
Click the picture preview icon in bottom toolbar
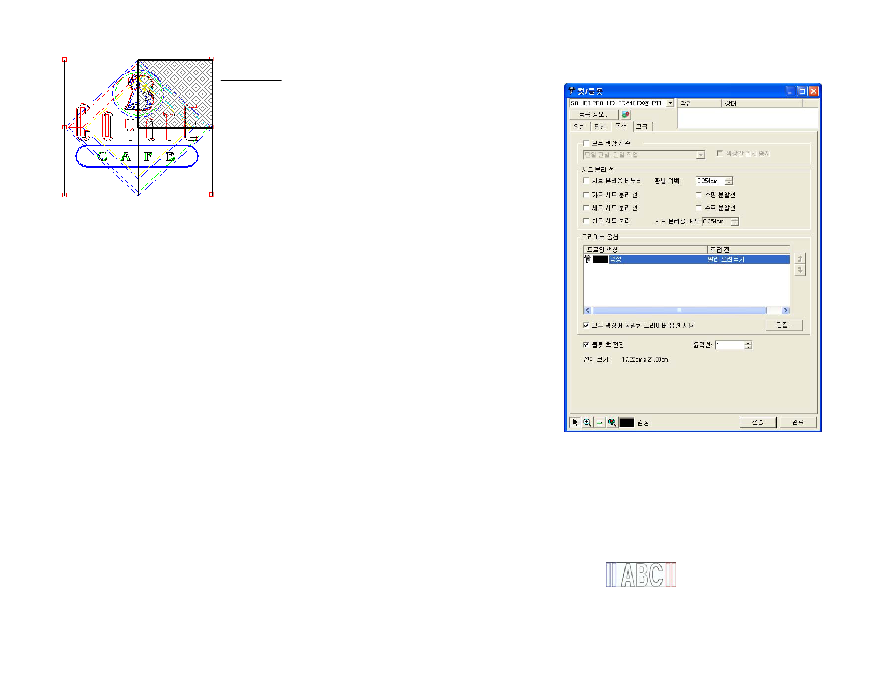click(x=600, y=422)
